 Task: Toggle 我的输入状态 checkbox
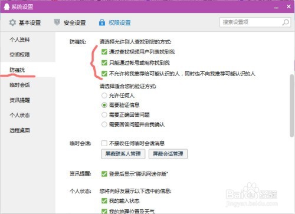[x=104, y=201]
